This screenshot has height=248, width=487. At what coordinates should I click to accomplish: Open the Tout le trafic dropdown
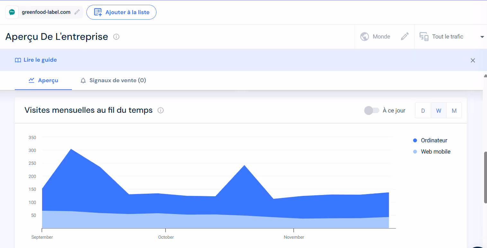coord(451,37)
